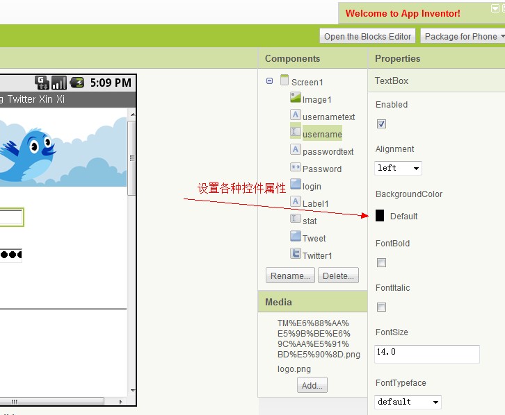Click the Add... media button
Image resolution: width=505 pixels, height=415 pixels.
tap(312, 385)
